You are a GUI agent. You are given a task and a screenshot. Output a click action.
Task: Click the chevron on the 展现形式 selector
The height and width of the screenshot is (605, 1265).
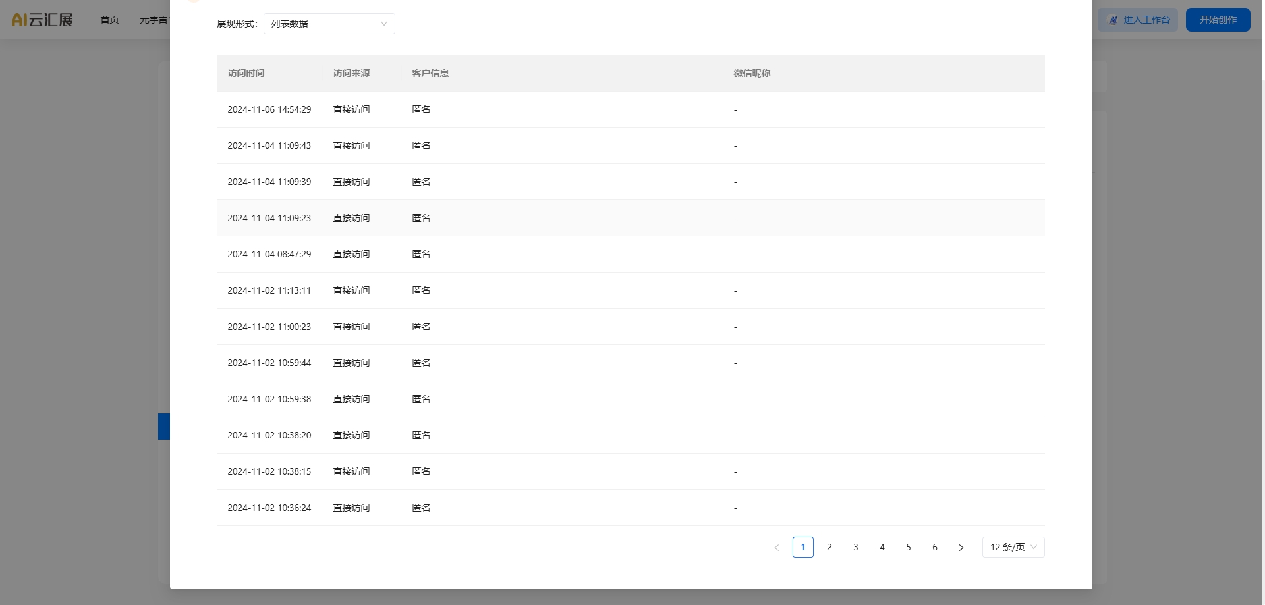click(383, 24)
